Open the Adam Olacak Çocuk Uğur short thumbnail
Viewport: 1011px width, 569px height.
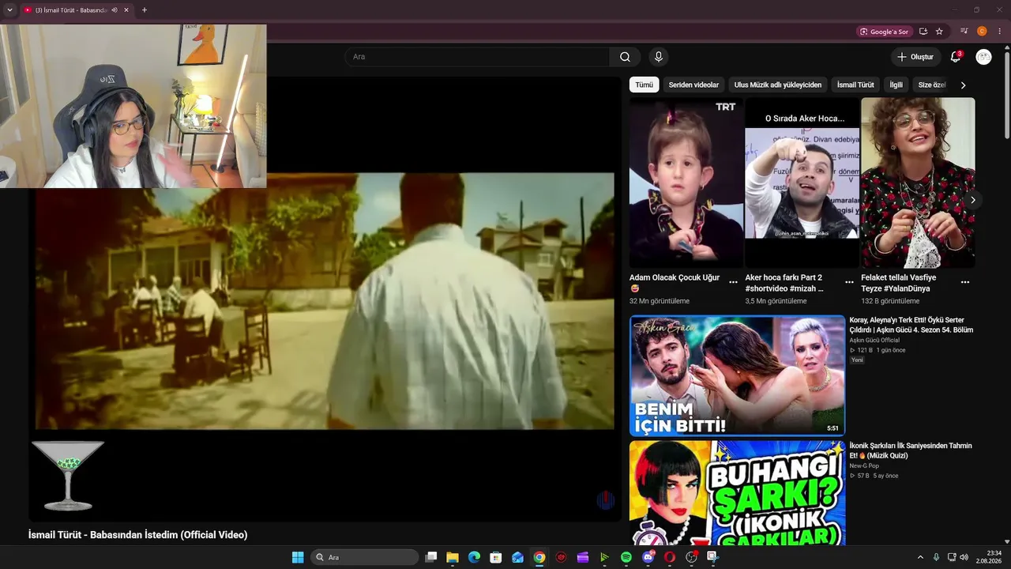pos(686,183)
